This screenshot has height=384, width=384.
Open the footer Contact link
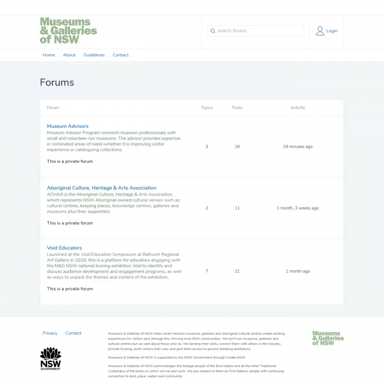[73, 333]
